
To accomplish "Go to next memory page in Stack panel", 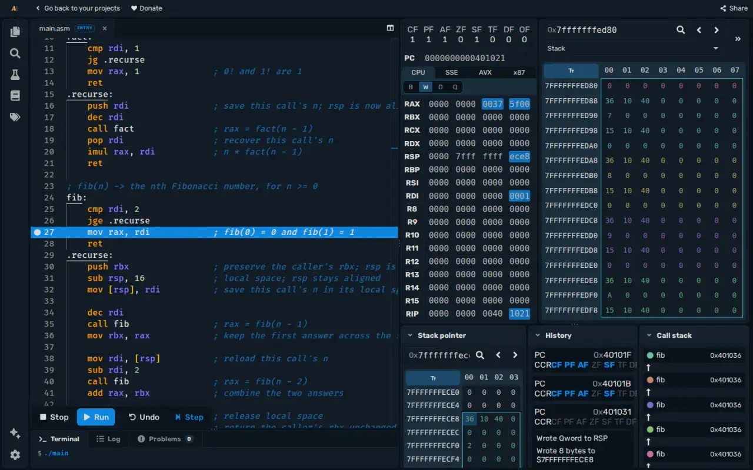I will click(x=717, y=30).
